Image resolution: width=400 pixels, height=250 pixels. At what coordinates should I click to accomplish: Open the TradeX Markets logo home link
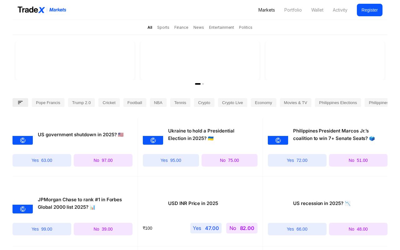(42, 10)
